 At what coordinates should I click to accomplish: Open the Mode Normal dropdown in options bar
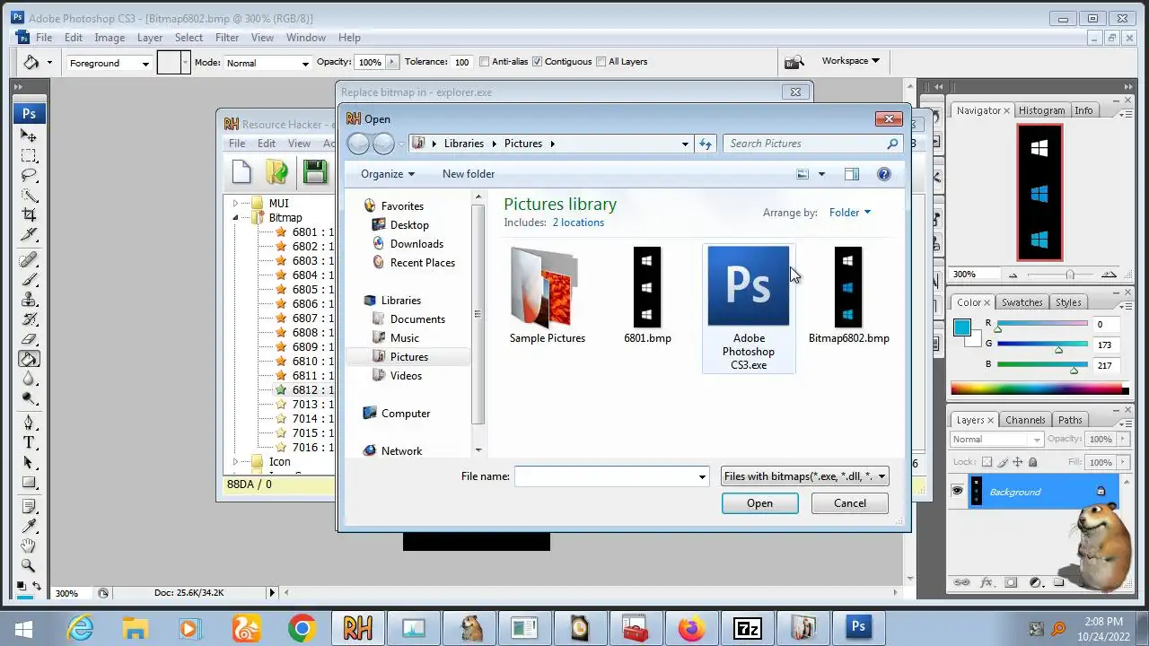pyautogui.click(x=267, y=63)
